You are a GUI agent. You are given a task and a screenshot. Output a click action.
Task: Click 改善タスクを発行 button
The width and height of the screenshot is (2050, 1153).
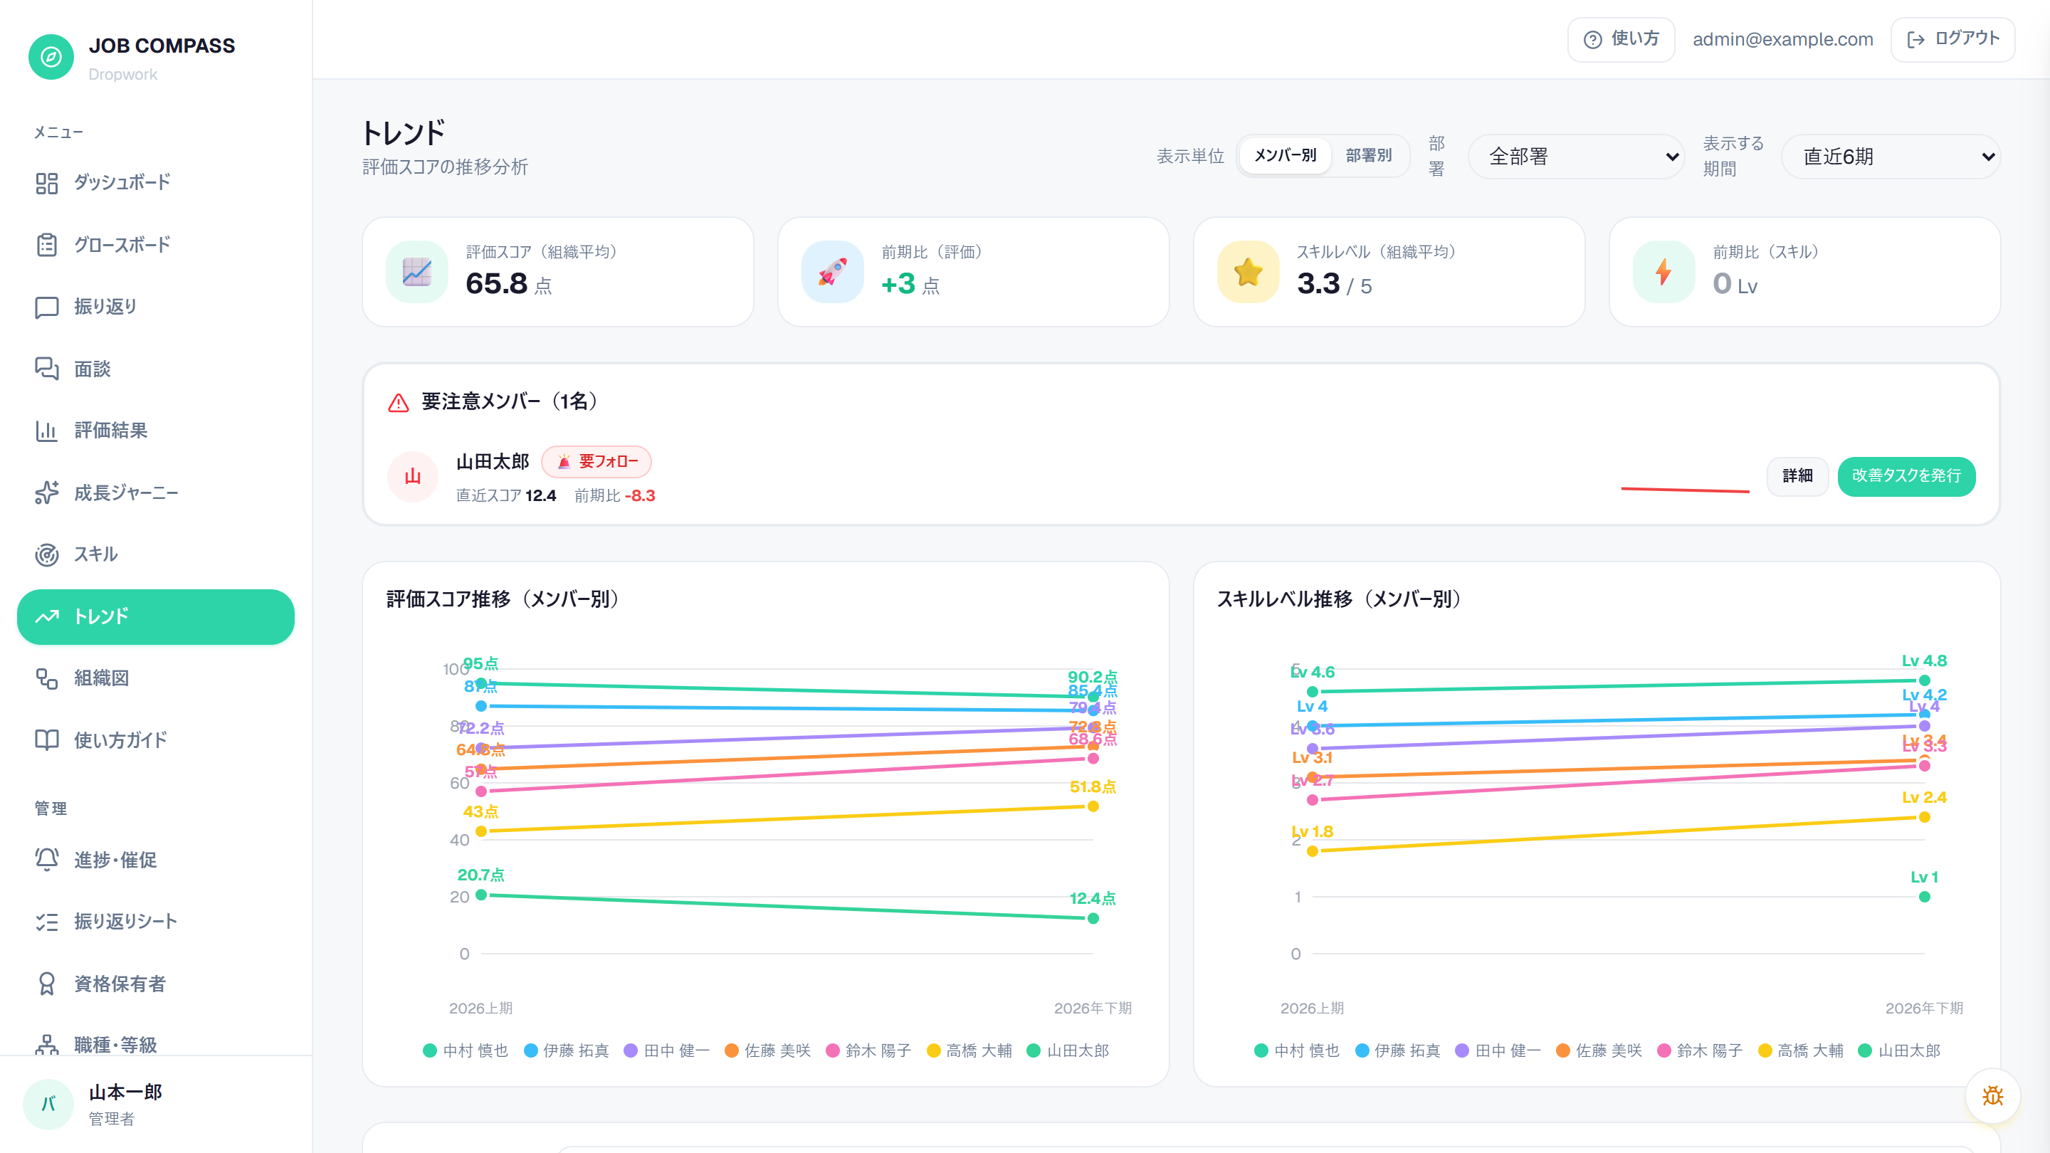pyautogui.click(x=1906, y=476)
